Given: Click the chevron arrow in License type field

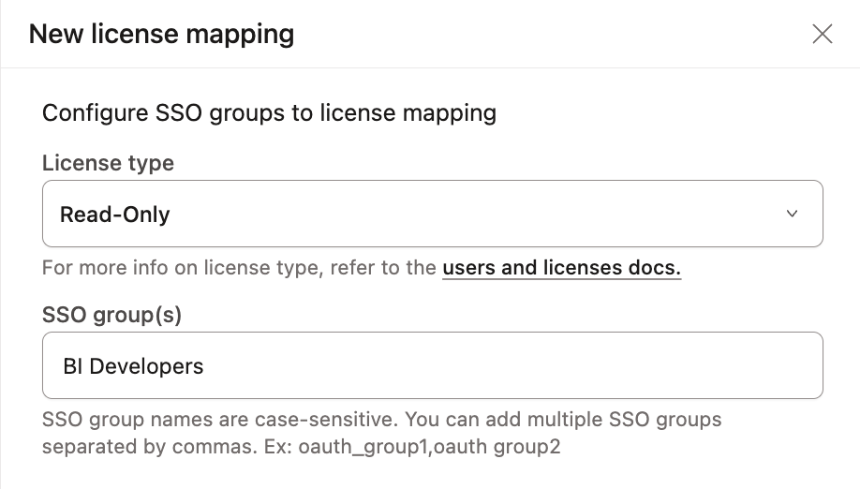Looking at the screenshot, I should coord(792,215).
